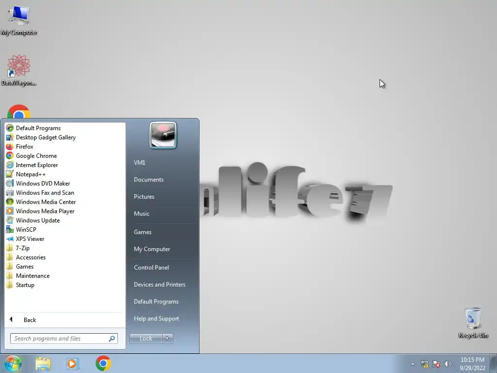Expand the Startup folder
497x373 pixels.
pos(20,285)
